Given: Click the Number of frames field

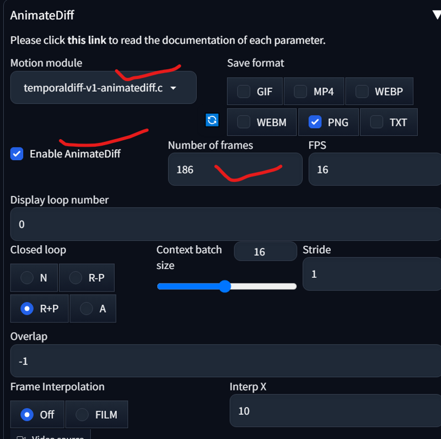Looking at the screenshot, I should point(235,169).
